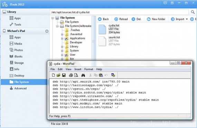Screen dimensions: 197x128
Task: Expand the .fseventsd folder node
Action: (62, 35)
